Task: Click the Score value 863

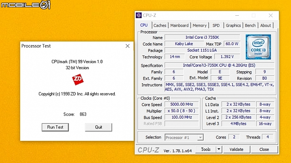Action: 83,114
